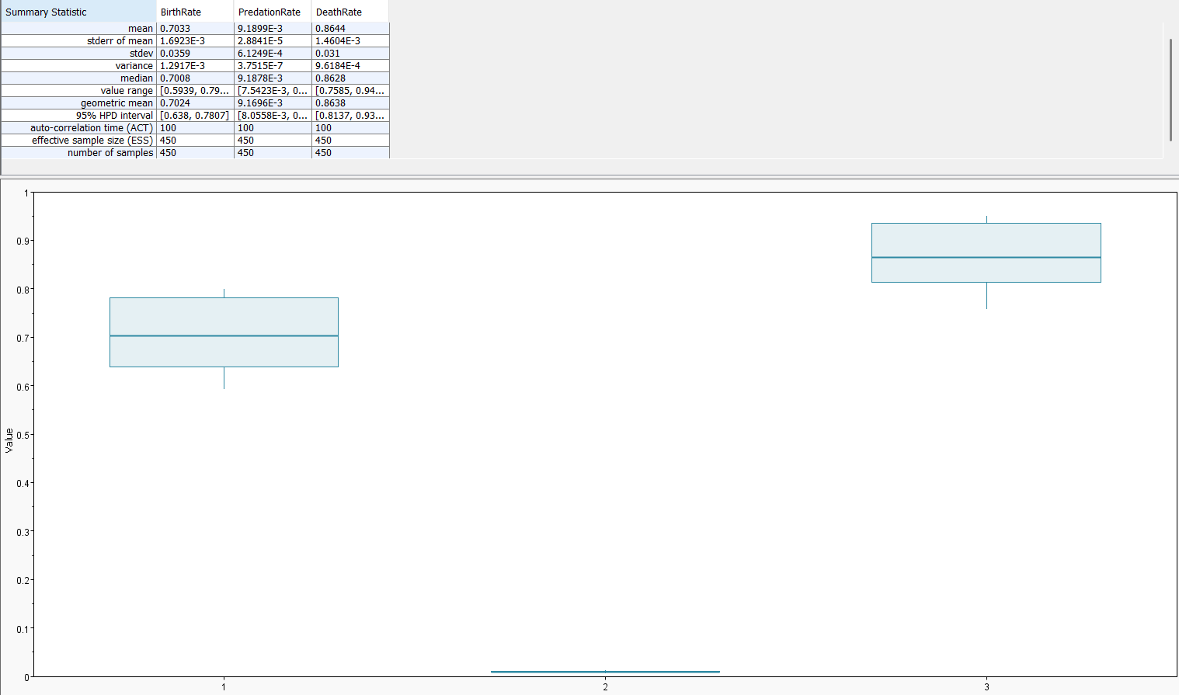The image size is (1179, 695).
Task: Click the BirthRate 95% HPD interval cell
Action: [194, 116]
